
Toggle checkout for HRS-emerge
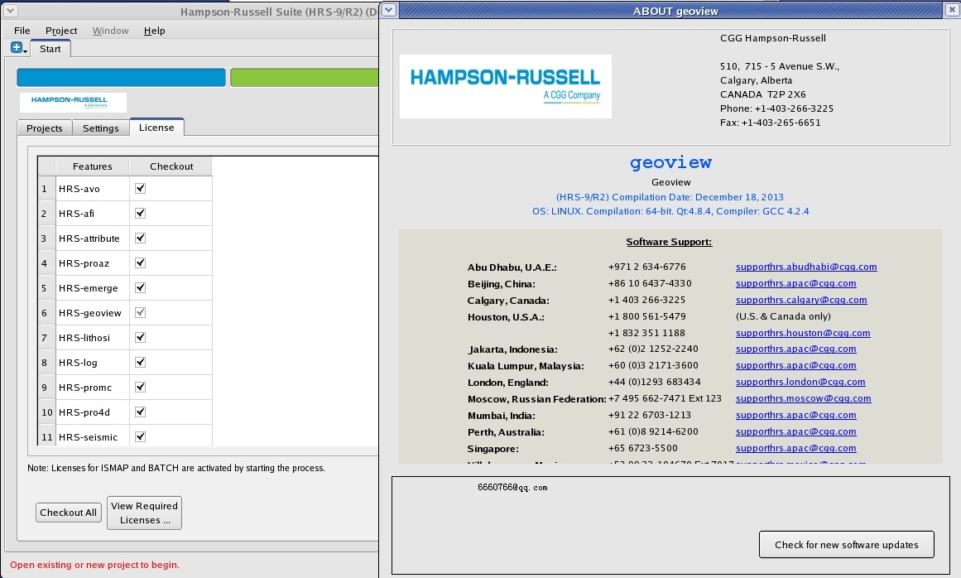pyautogui.click(x=141, y=287)
